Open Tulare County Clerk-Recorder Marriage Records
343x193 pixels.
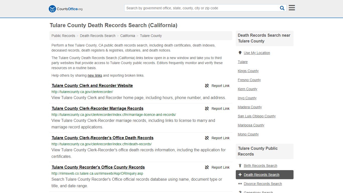tap(97, 108)
